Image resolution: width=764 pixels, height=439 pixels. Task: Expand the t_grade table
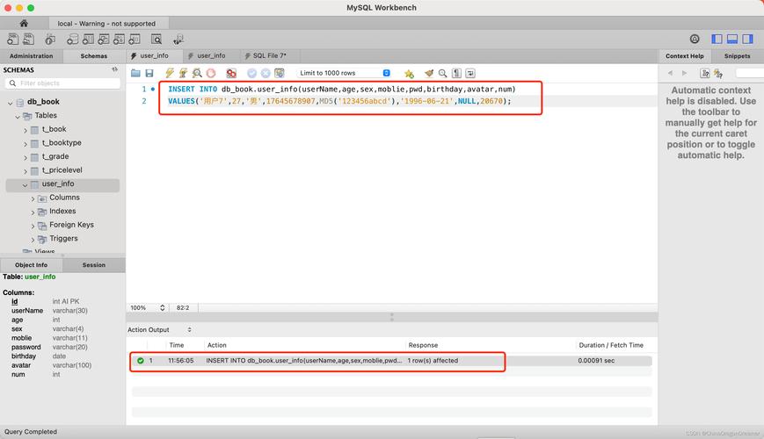pos(25,157)
